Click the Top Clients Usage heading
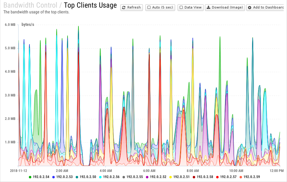The image size is (287, 182). [90, 5]
